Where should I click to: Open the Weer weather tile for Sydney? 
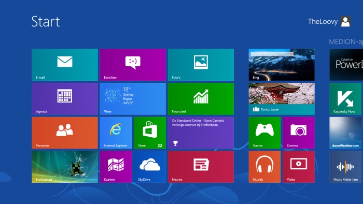point(133,99)
